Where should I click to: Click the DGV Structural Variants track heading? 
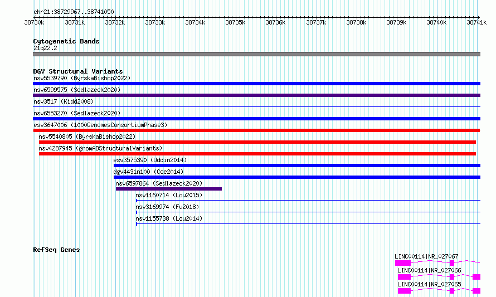point(78,71)
